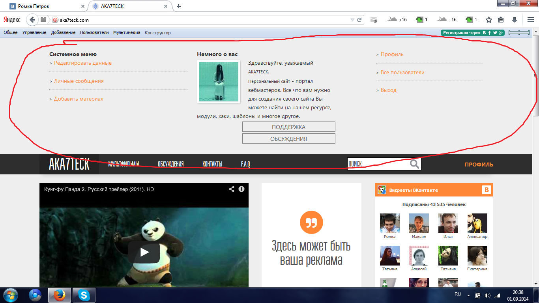Open the Конструктор admin menu
This screenshot has width=539, height=303.
(x=158, y=33)
